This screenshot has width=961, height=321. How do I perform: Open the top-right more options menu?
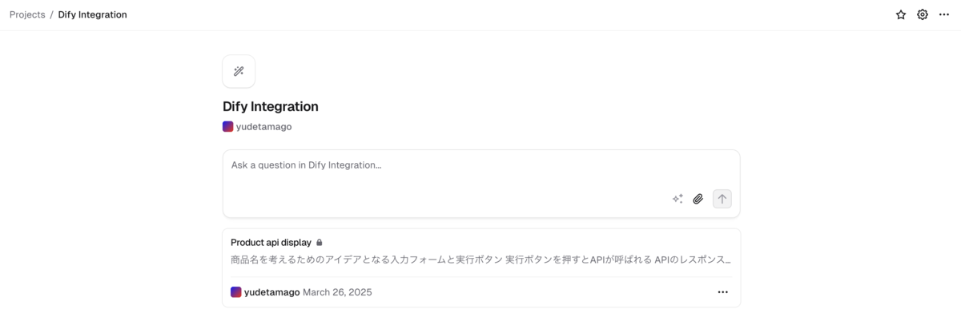pyautogui.click(x=944, y=14)
